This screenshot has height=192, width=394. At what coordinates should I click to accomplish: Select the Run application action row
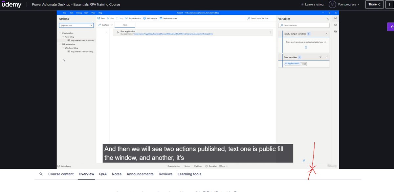[x=193, y=32]
